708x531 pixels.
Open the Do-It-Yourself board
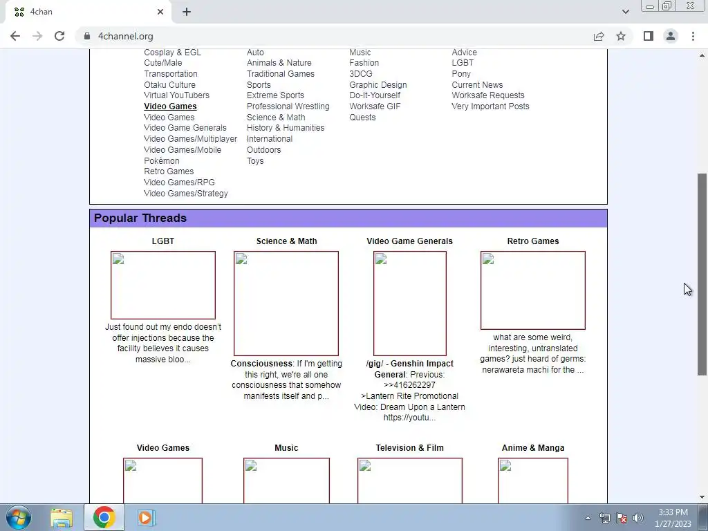pyautogui.click(x=375, y=95)
